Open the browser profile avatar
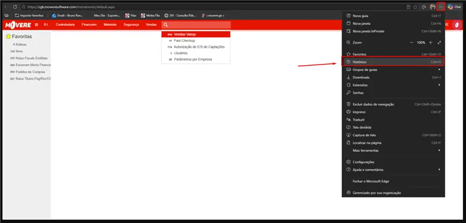Image resolution: width=466 pixels, height=223 pixels. (x=433, y=7)
